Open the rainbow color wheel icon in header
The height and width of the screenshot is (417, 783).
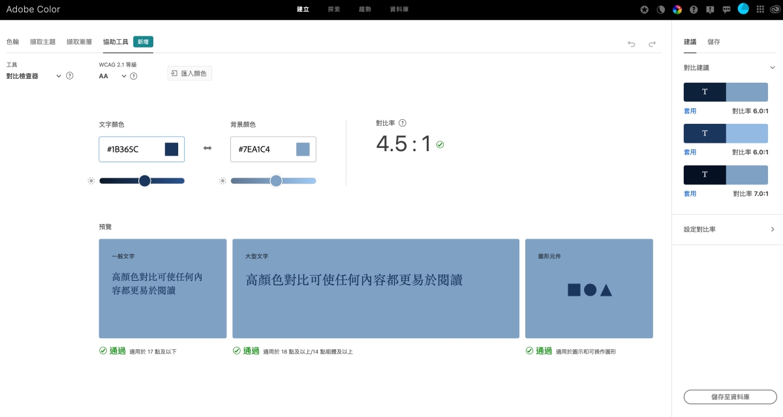(677, 10)
